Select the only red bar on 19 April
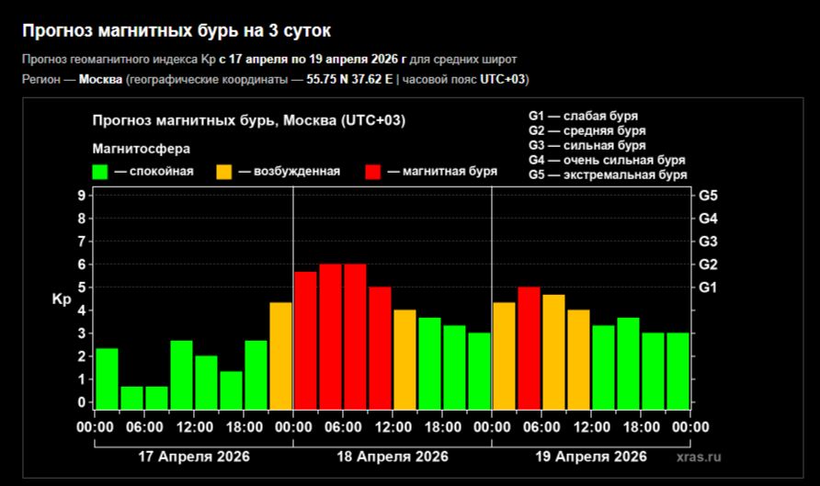820x486 pixels. pyautogui.click(x=529, y=348)
